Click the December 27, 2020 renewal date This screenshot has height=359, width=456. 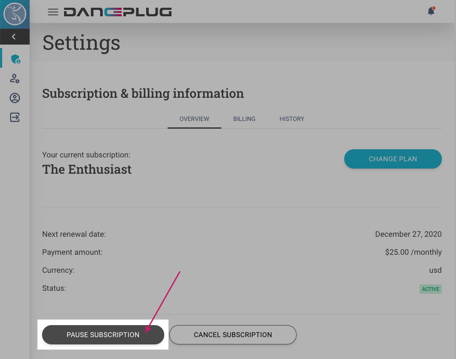point(408,234)
